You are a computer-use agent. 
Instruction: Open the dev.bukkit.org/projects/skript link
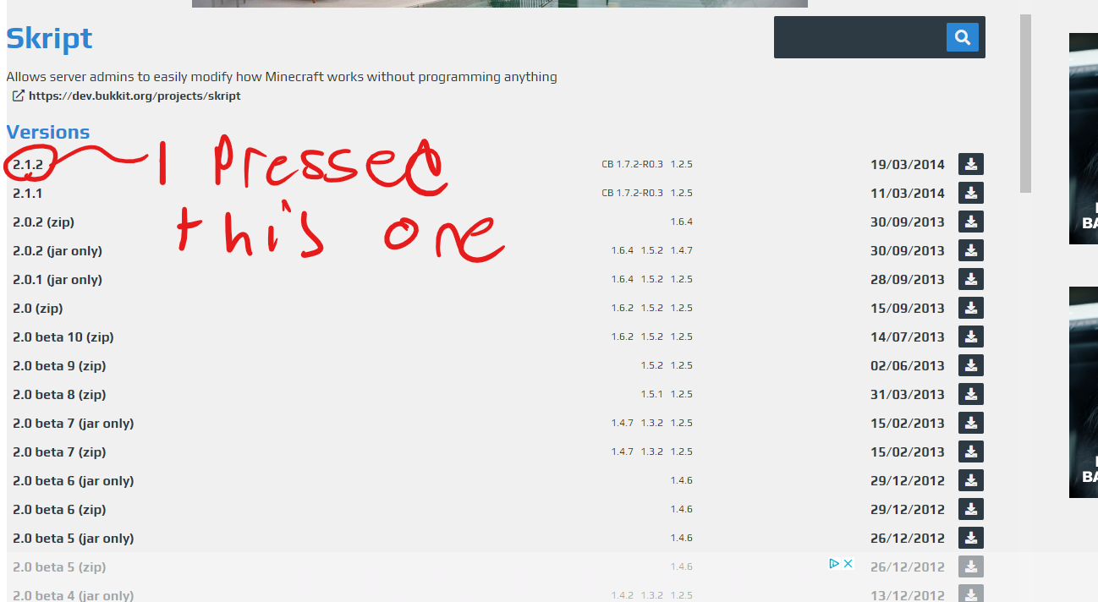coord(135,96)
